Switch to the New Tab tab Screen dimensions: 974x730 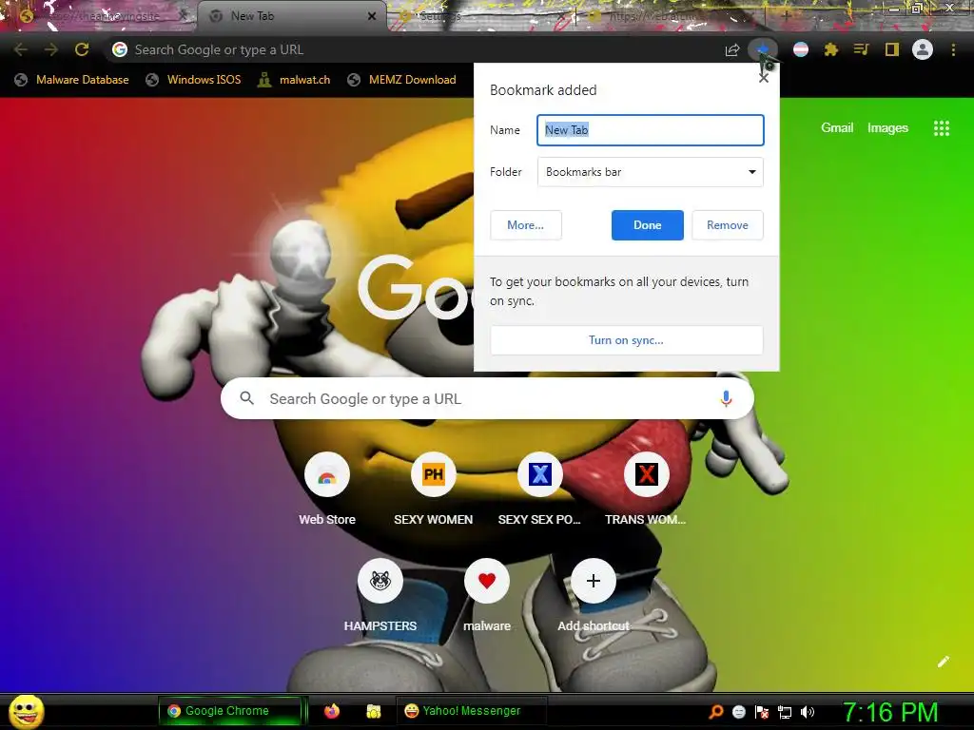(292, 16)
